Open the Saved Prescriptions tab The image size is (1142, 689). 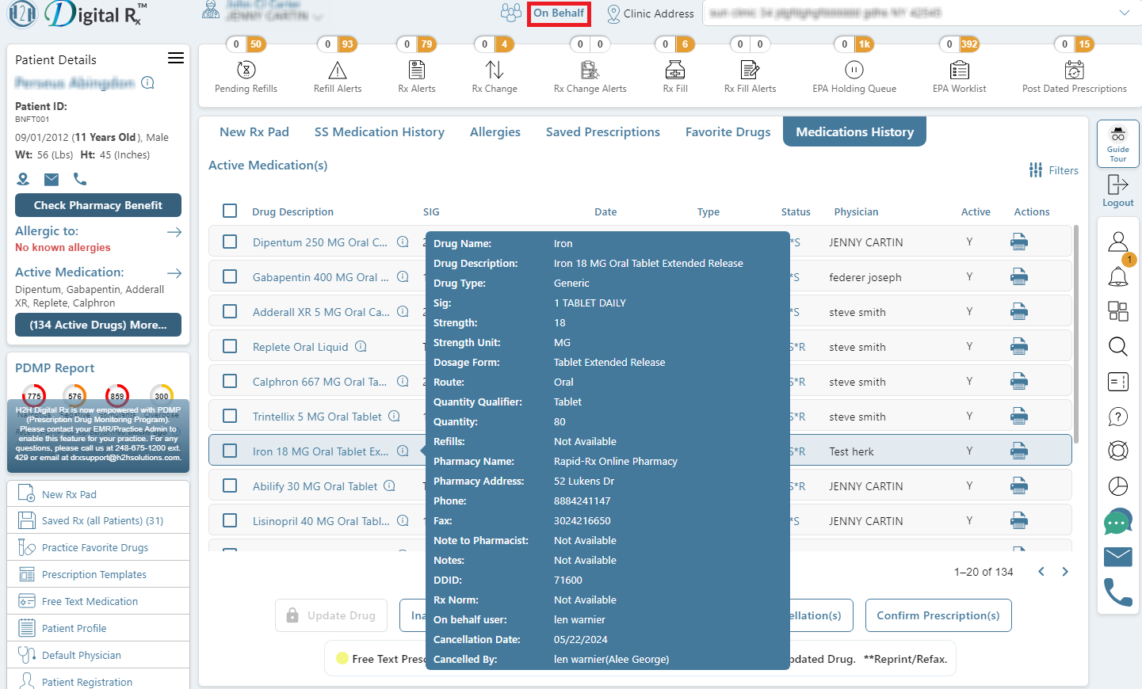tap(603, 131)
